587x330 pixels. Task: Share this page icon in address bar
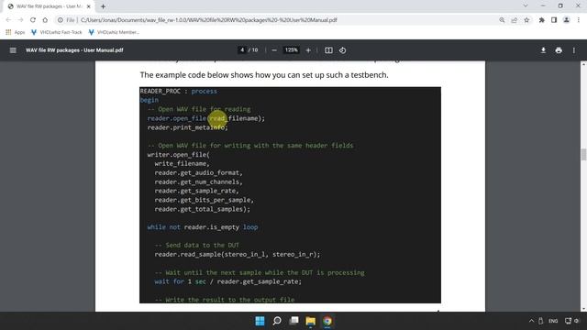(x=514, y=20)
